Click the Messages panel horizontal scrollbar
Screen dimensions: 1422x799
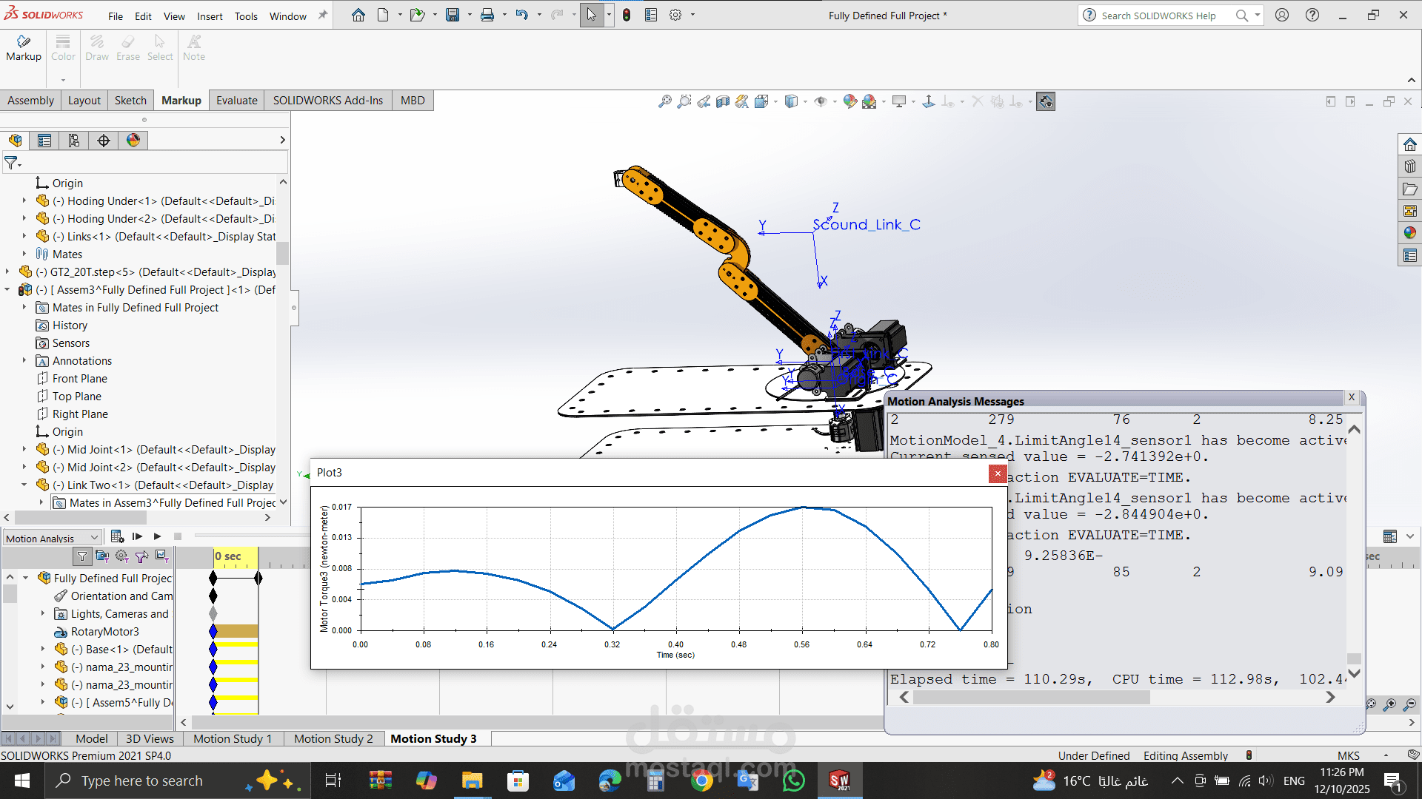pyautogui.click(x=1032, y=698)
